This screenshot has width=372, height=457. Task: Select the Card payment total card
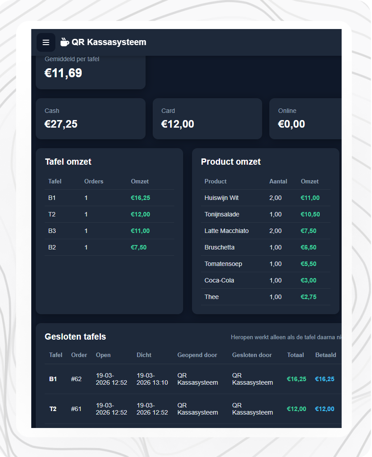207,119
